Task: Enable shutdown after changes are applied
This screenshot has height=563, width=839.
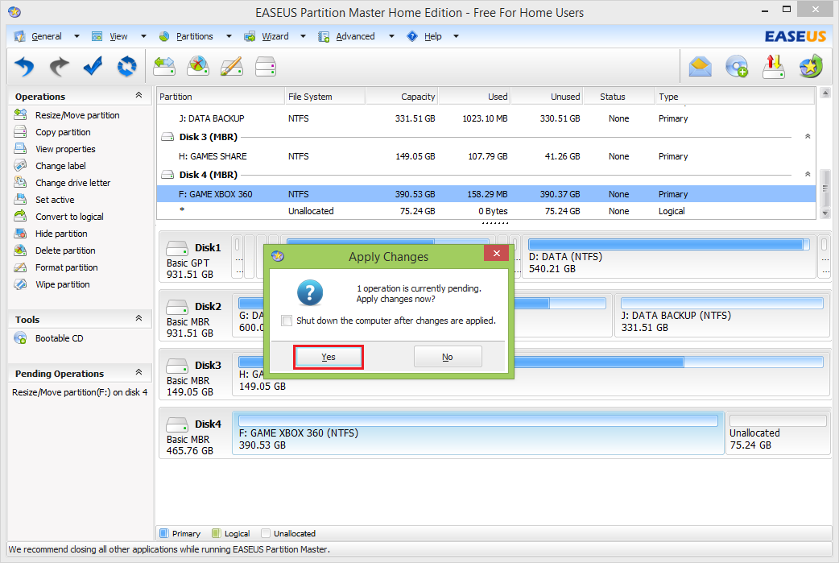Action: pos(287,321)
